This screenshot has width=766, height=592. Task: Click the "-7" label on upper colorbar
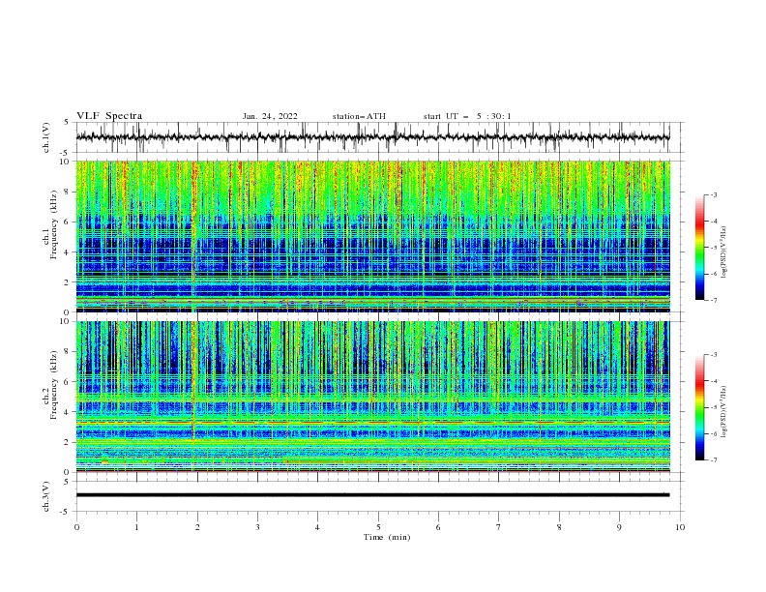pos(714,300)
